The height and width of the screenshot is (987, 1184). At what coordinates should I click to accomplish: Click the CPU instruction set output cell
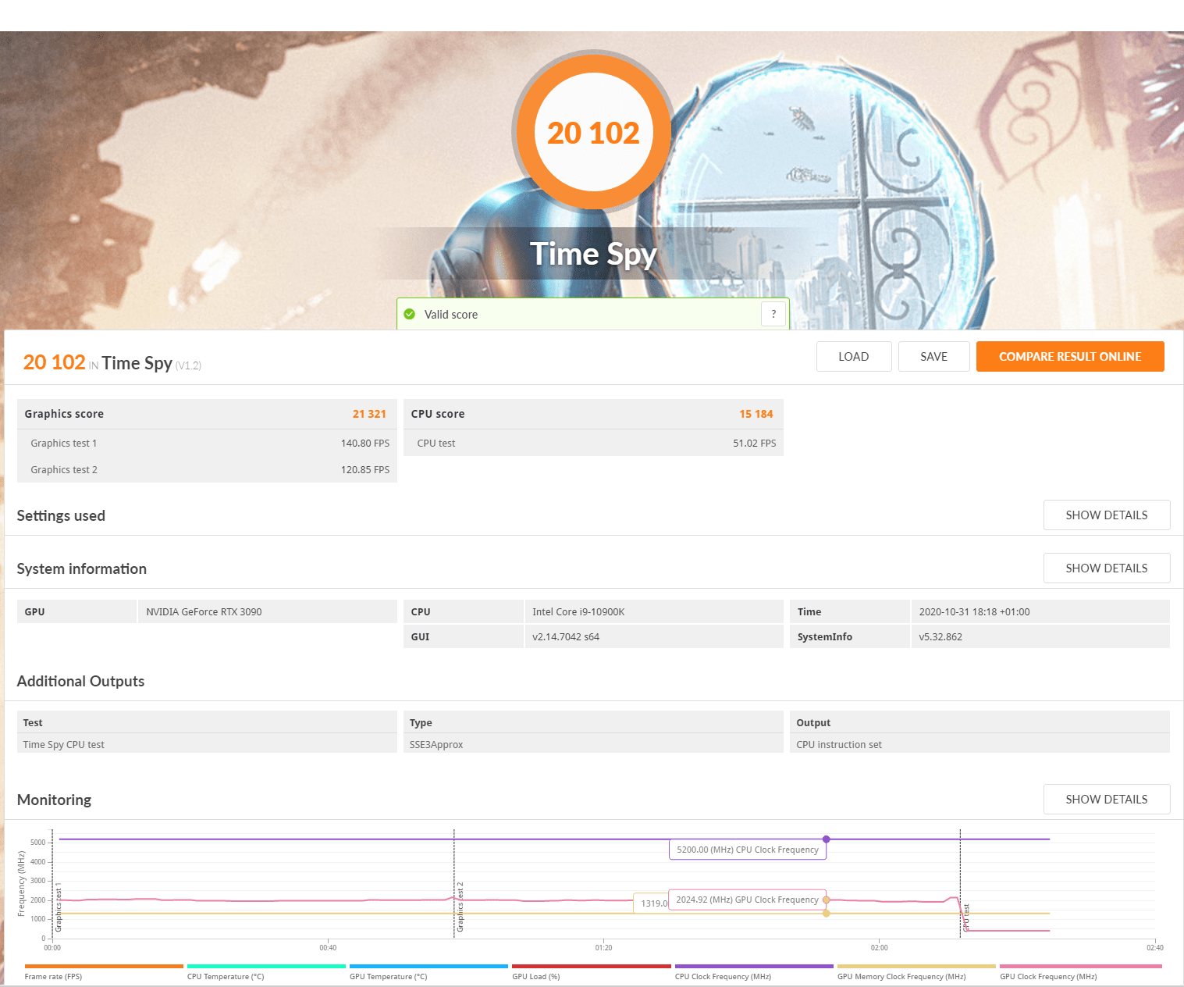pos(980,744)
